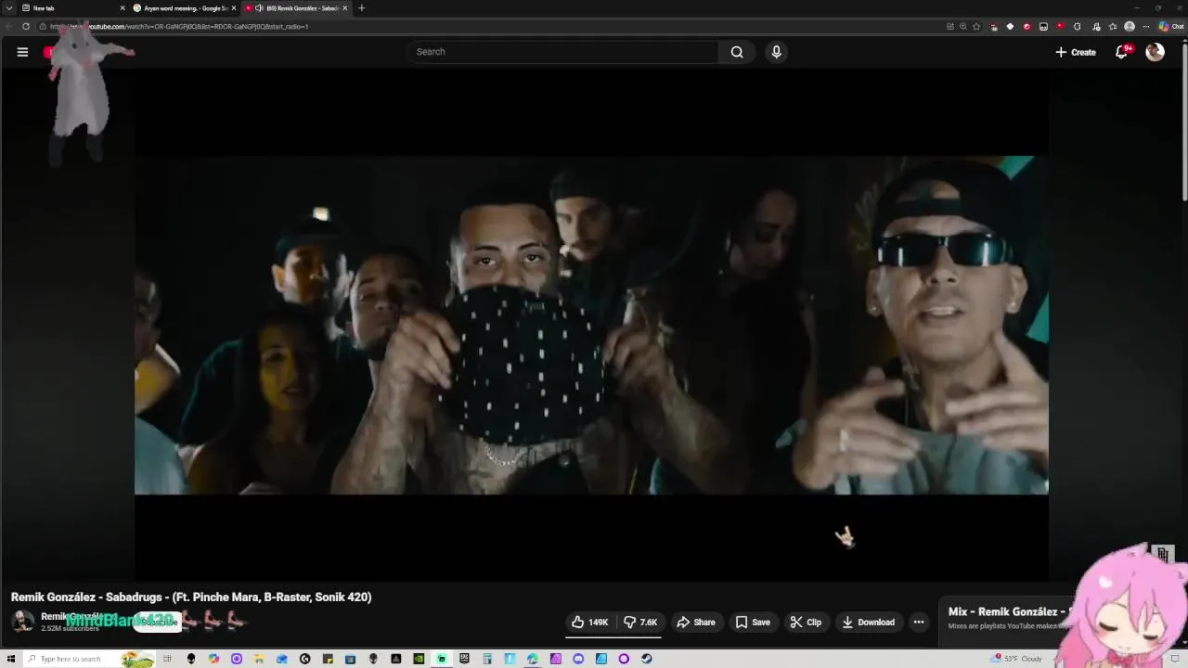This screenshot has height=668, width=1188.
Task: Open NVIDIA app from the taskbar
Action: (419, 659)
